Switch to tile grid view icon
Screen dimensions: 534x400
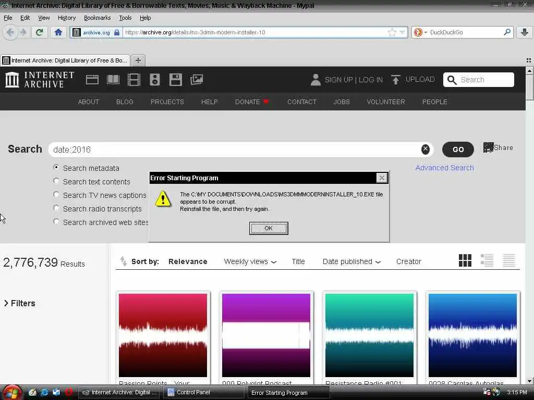(x=465, y=260)
